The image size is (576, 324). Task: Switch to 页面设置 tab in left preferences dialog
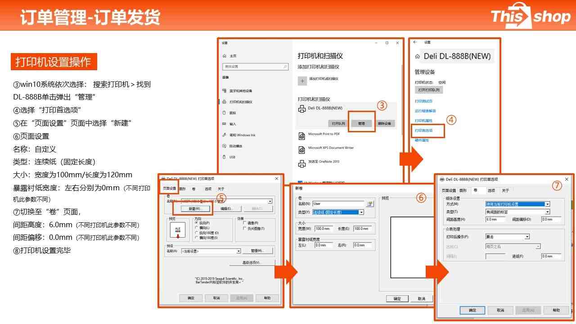point(170,188)
